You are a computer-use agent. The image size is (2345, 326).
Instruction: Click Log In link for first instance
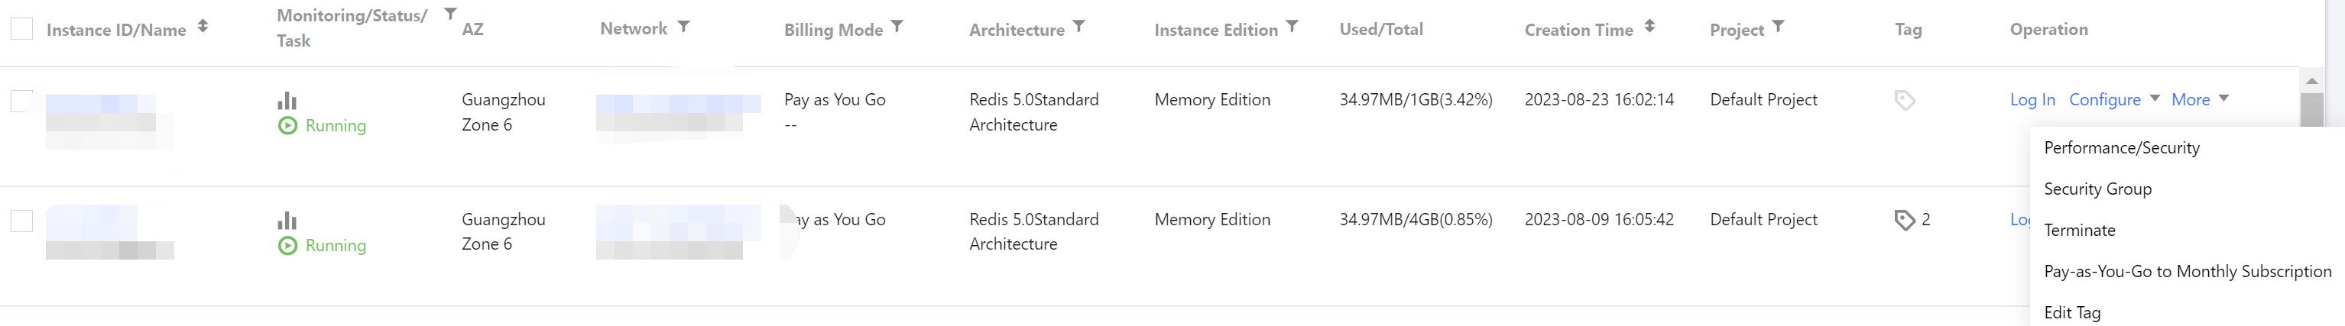2032,100
